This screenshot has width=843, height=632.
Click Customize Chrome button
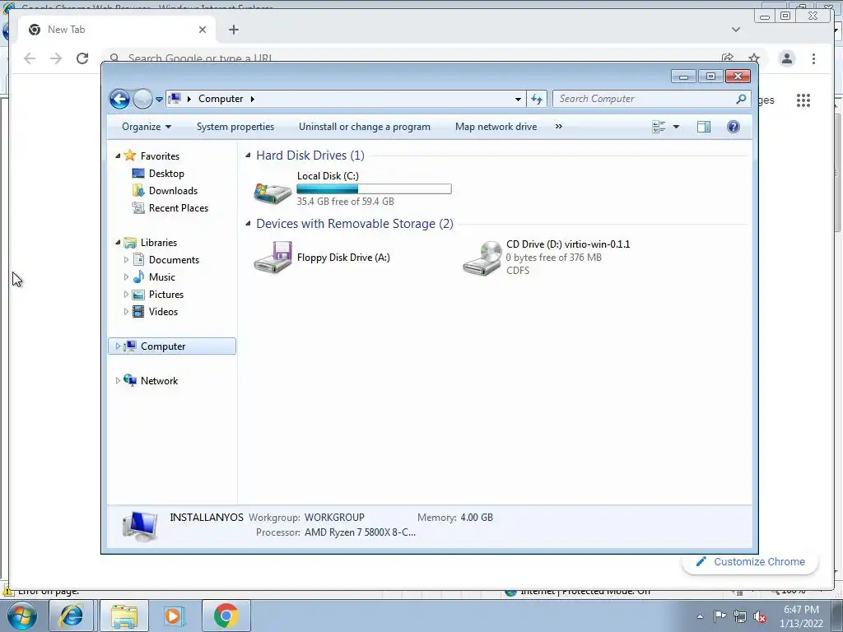coord(750,562)
